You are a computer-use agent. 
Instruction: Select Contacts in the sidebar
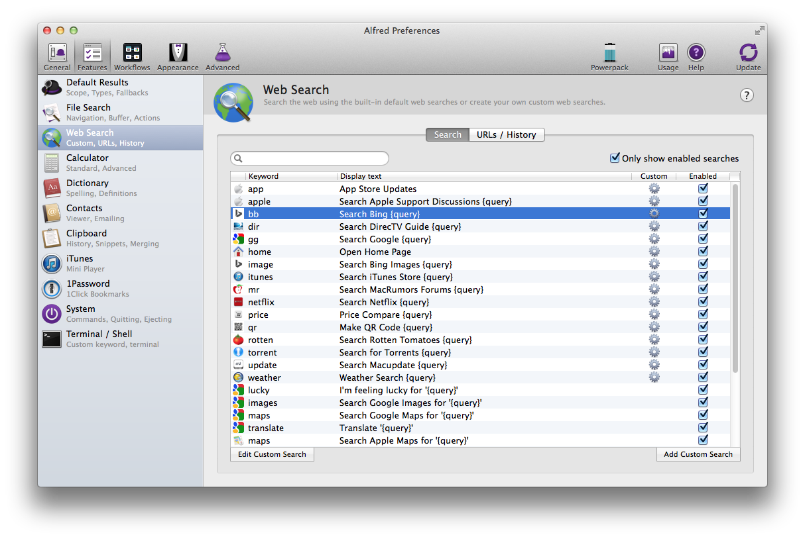tap(120, 213)
